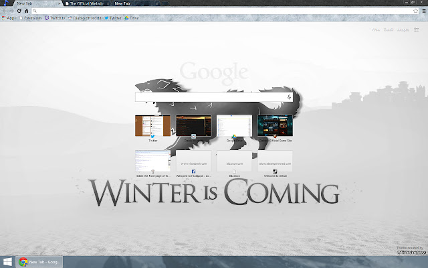Open the Images link
The width and height of the screenshot is (428, 268).
403,29
